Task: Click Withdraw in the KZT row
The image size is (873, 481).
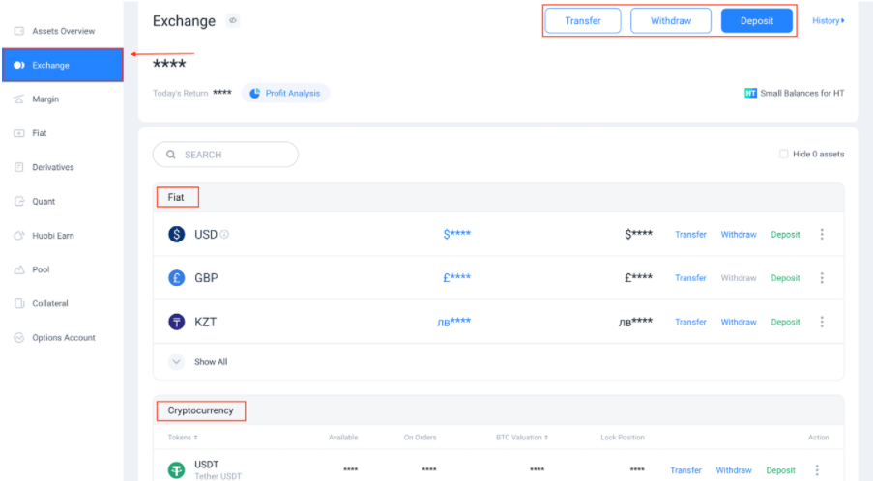Action: point(739,322)
